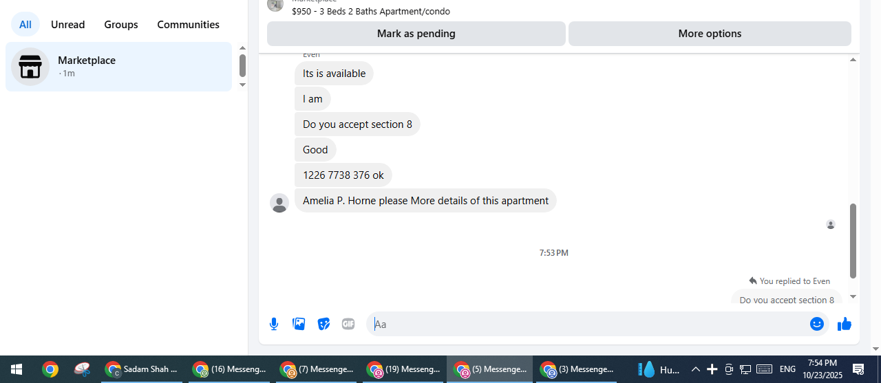Click Mark as pending button
The height and width of the screenshot is (383, 881).
pos(416,34)
